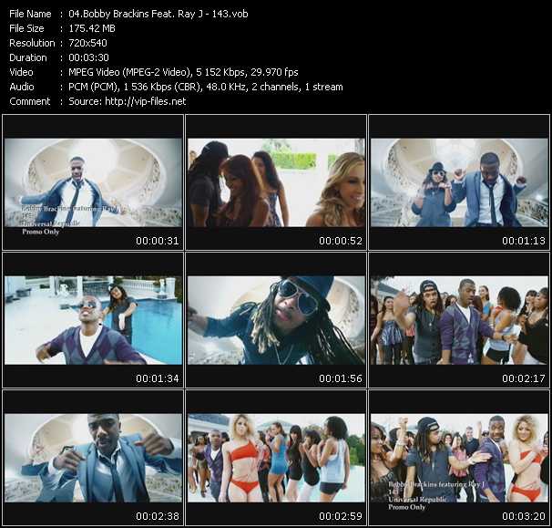
Task: Click the timestamp 00:02:38
Action: click(x=158, y=516)
